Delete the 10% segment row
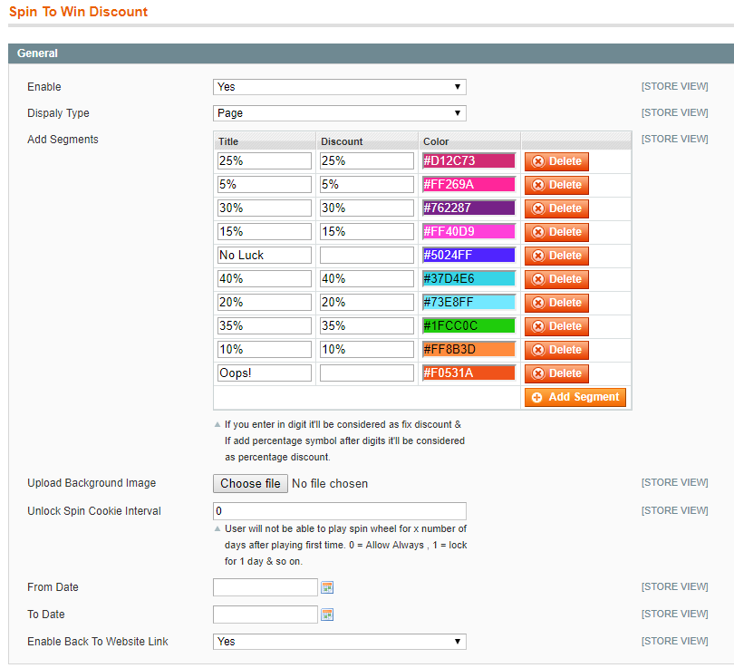Image resolution: width=734 pixels, height=668 pixels. (556, 350)
